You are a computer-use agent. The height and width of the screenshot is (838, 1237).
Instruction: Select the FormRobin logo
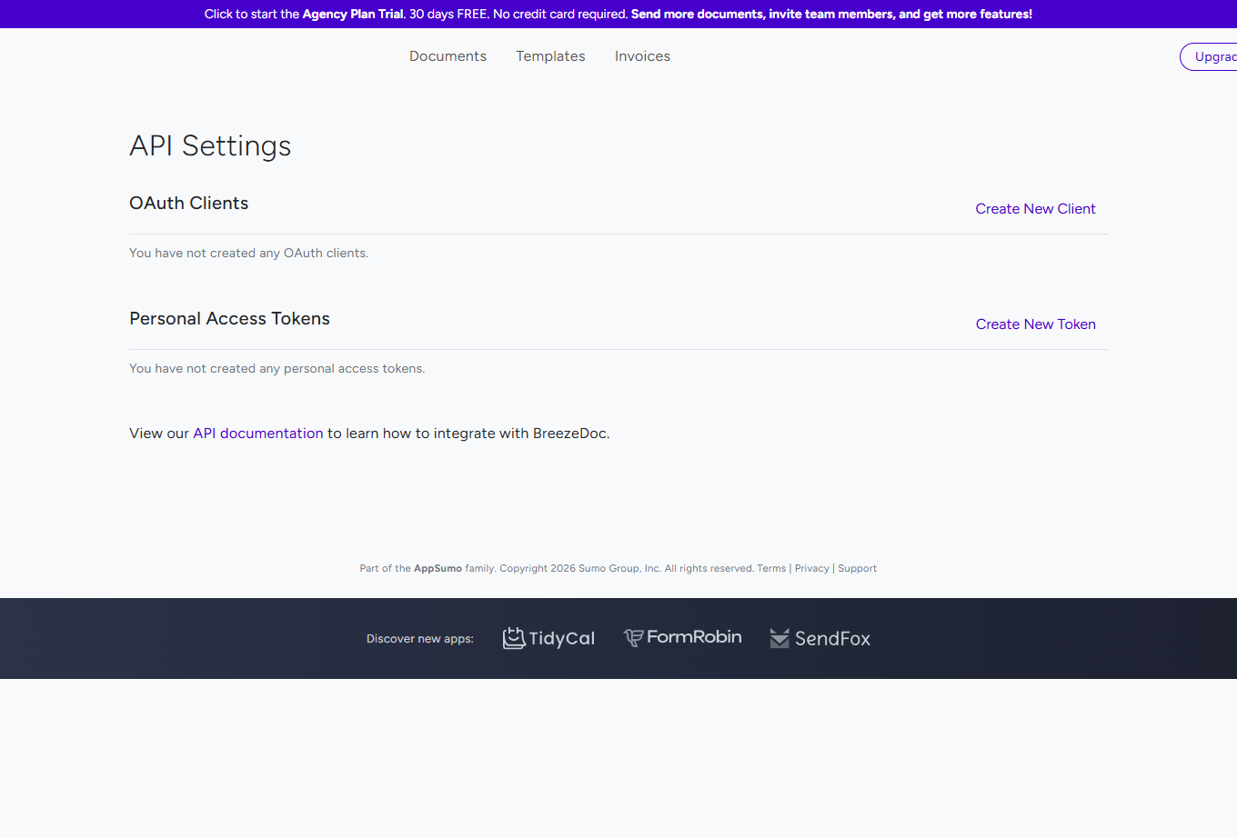click(682, 637)
